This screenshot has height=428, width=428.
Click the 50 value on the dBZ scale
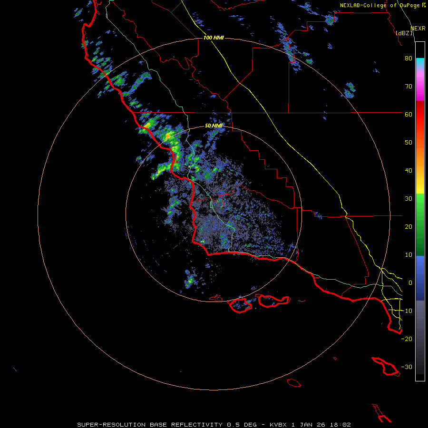[409, 143]
